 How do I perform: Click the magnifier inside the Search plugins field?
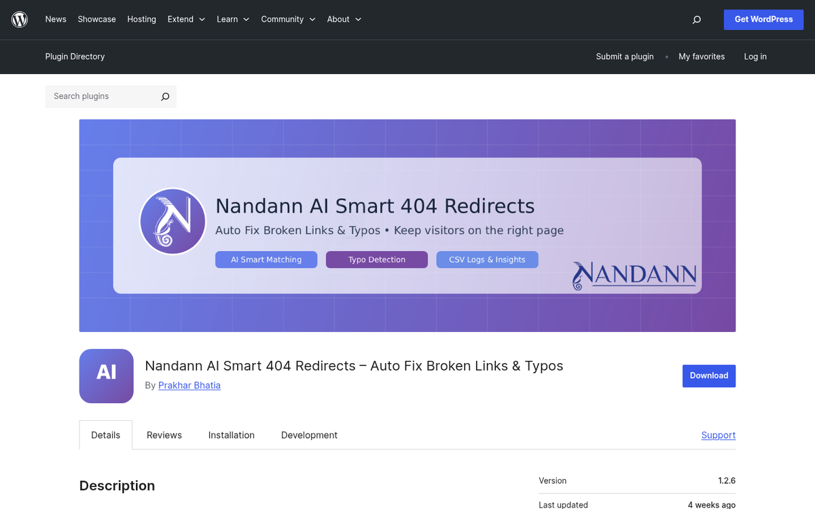(x=165, y=96)
